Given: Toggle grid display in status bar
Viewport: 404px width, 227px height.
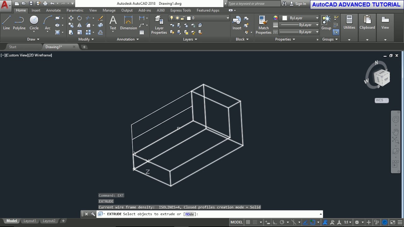Looking at the screenshot, I should point(248,222).
